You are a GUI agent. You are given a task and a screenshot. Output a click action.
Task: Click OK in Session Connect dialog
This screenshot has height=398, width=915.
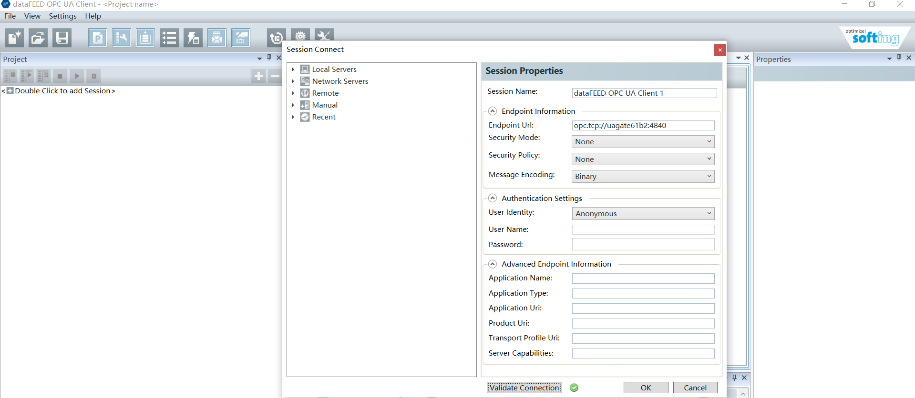pyautogui.click(x=646, y=388)
